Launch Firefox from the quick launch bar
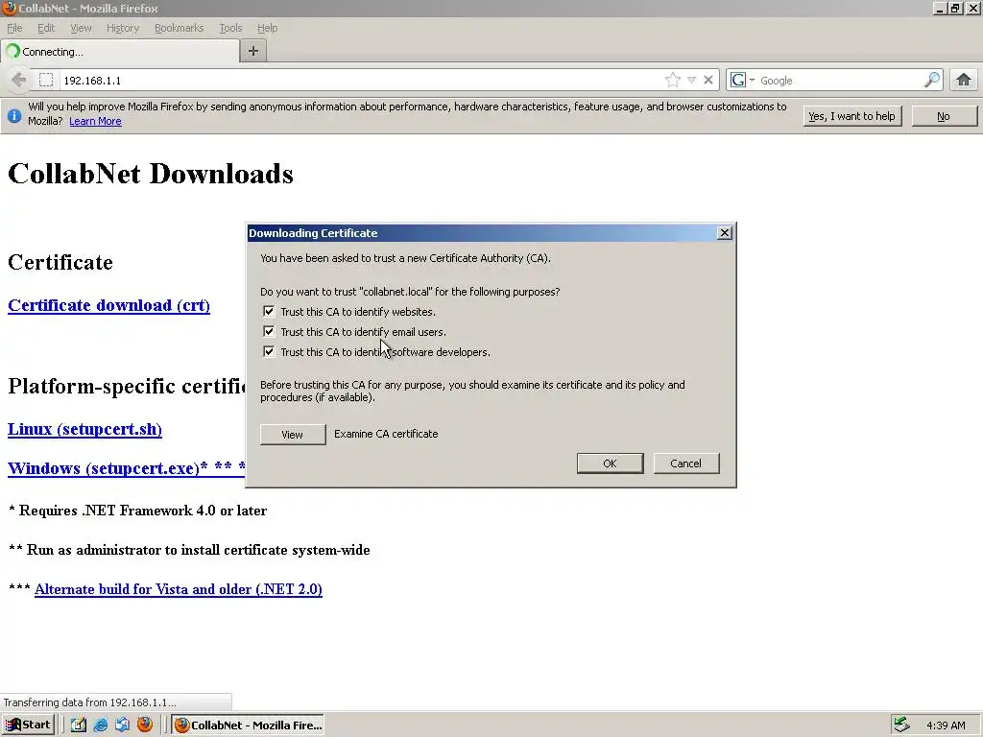The width and height of the screenshot is (983, 737). pyautogui.click(x=145, y=725)
